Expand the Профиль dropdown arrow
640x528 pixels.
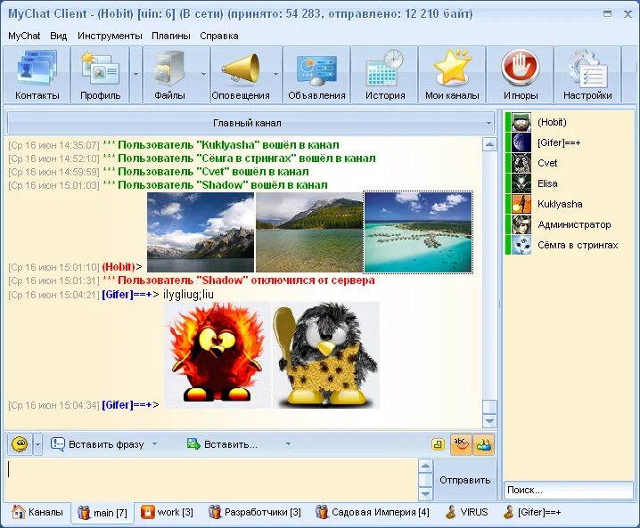[135, 75]
